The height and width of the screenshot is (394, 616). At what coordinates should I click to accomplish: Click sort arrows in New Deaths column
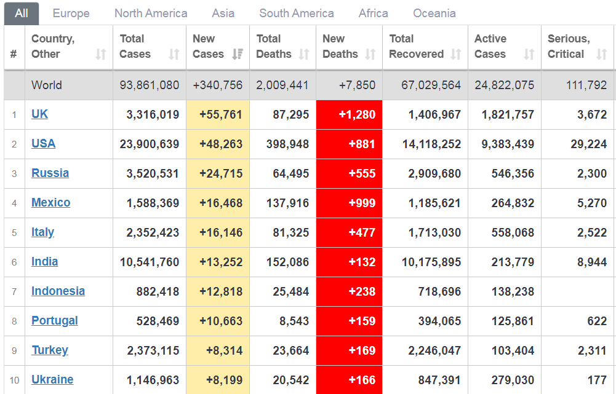pos(370,55)
